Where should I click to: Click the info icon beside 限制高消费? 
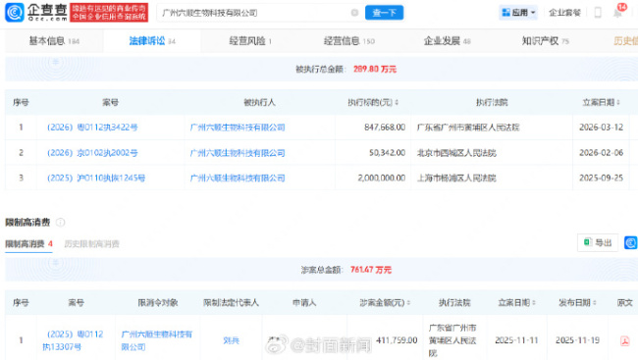60,222
